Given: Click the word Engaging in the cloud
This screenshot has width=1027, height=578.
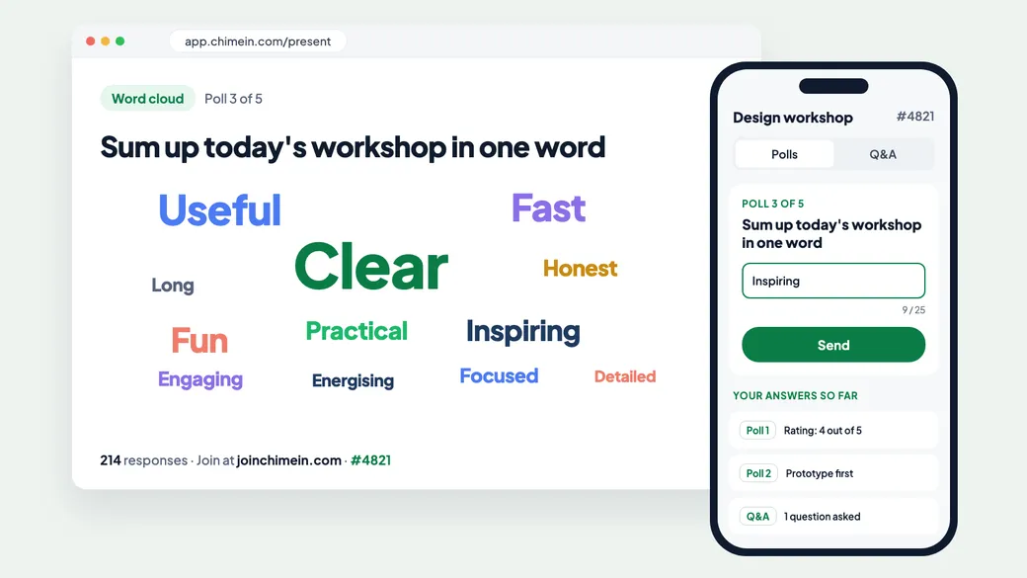Looking at the screenshot, I should point(200,379).
